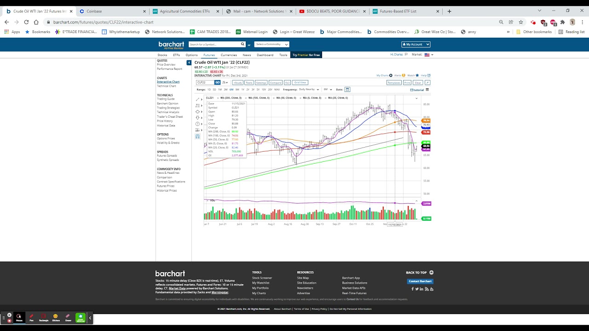Toggle the magnet snap tool

pos(198,137)
